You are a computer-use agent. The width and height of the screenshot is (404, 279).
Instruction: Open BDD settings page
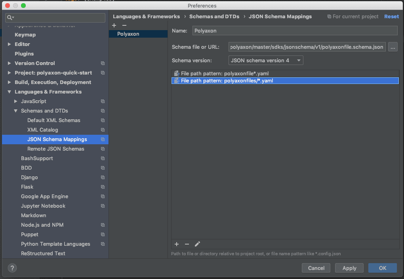click(26, 168)
